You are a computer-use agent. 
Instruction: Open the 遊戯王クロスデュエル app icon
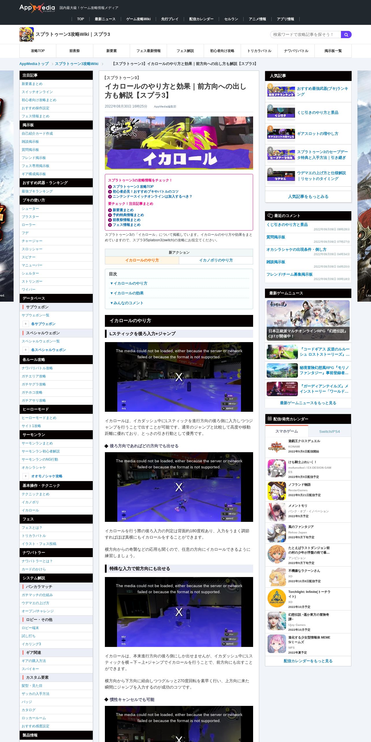coord(277,447)
